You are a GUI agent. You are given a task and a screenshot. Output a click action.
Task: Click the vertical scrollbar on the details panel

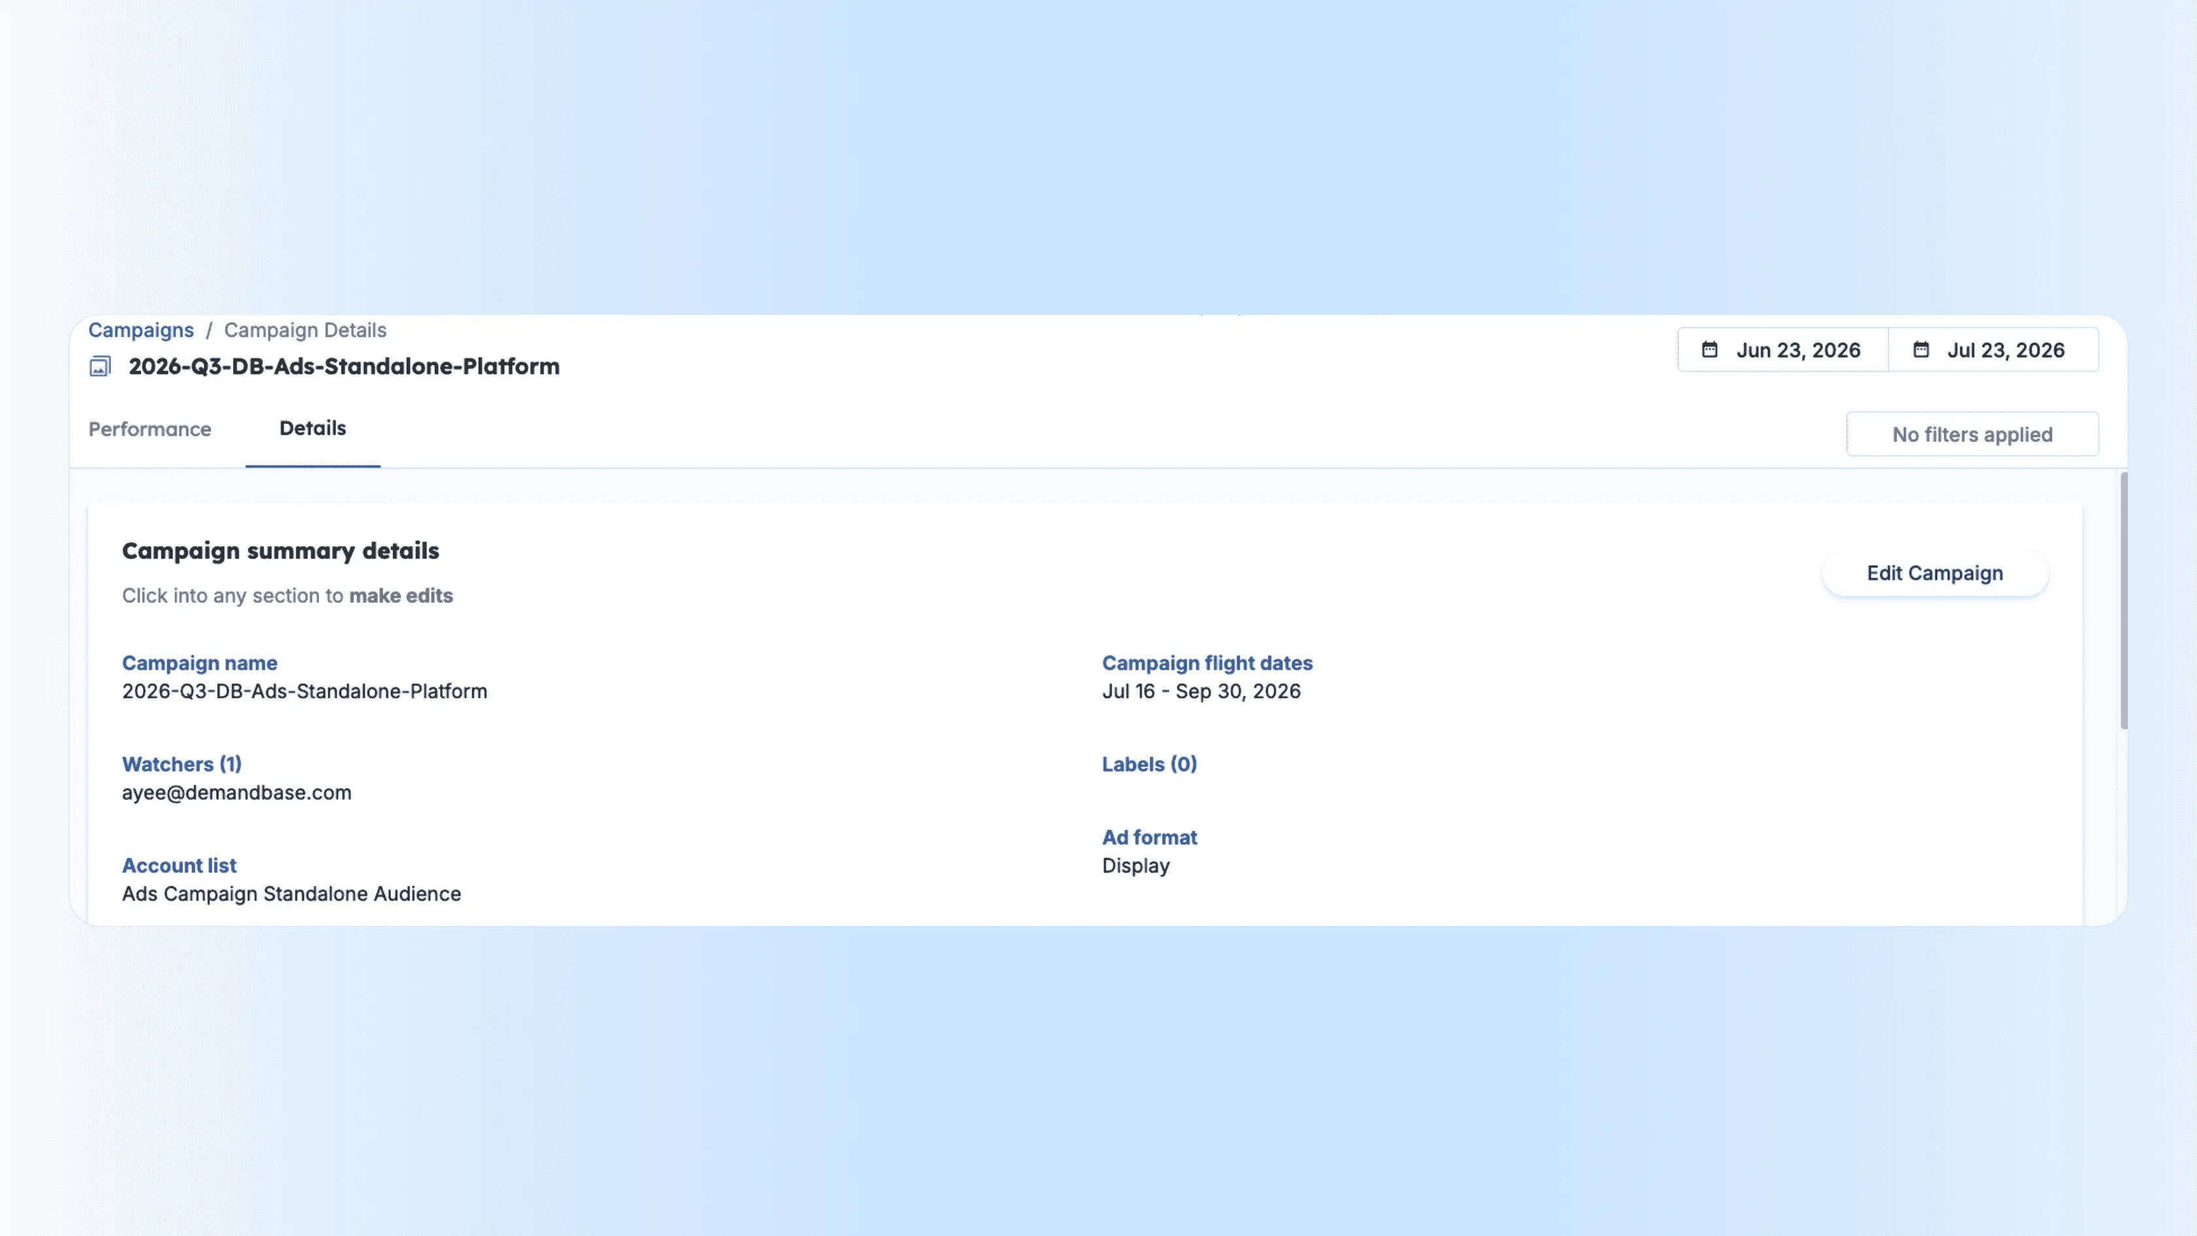pyautogui.click(x=2123, y=602)
